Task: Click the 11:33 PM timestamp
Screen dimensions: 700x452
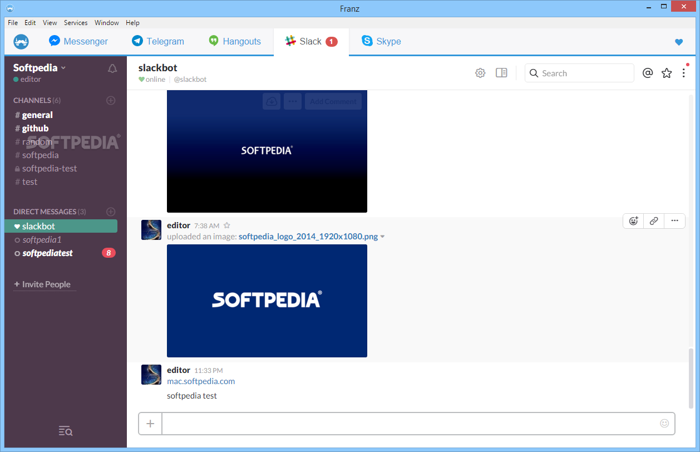Action: coord(209,370)
